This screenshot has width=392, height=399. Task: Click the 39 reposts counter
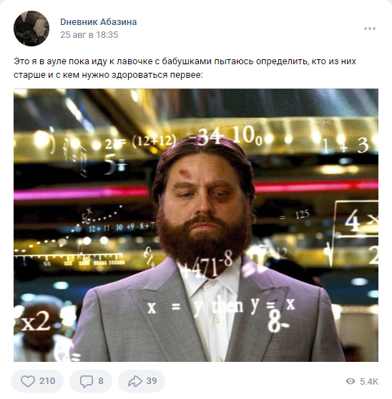point(152,381)
